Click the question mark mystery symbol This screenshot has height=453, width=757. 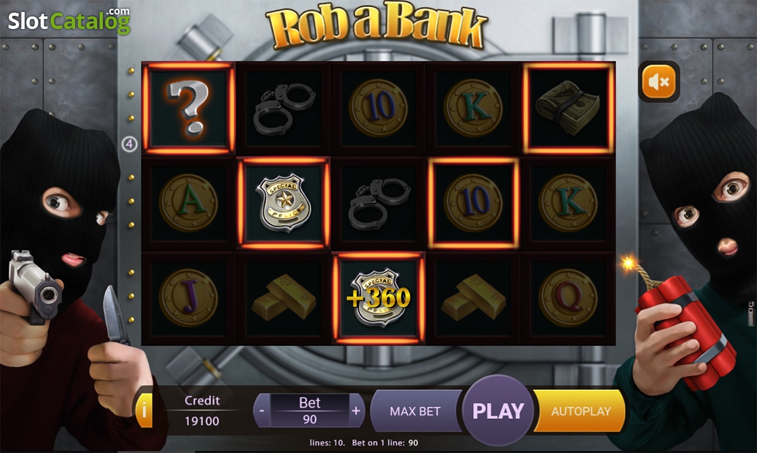coord(189,109)
